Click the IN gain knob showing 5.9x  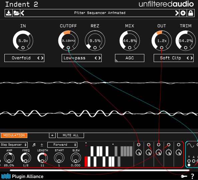[23, 41]
